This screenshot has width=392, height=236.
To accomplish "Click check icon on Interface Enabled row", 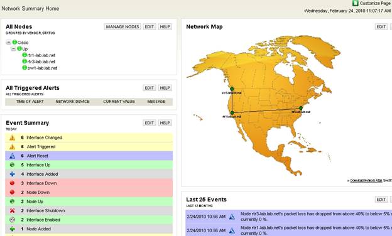I will 12,220.
